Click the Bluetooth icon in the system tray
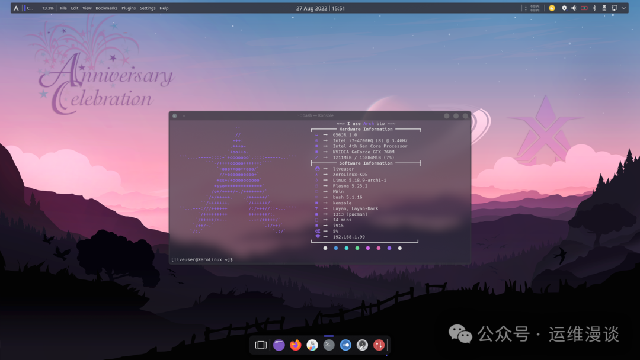The image size is (640, 360). pos(594,8)
